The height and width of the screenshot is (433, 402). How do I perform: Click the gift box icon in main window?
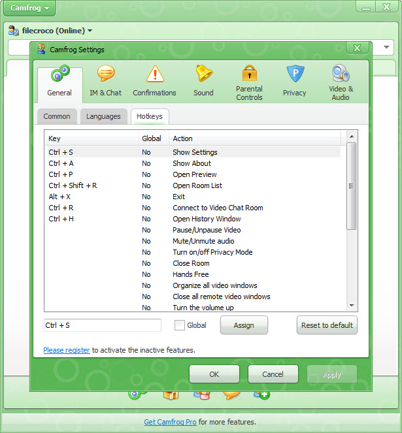pyautogui.click(x=171, y=395)
